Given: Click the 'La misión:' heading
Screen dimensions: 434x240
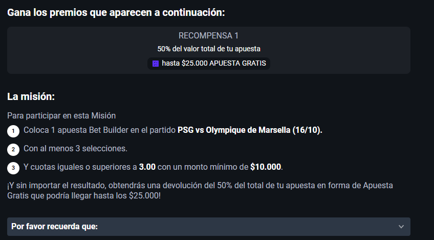Looking at the screenshot, I should point(31,96).
